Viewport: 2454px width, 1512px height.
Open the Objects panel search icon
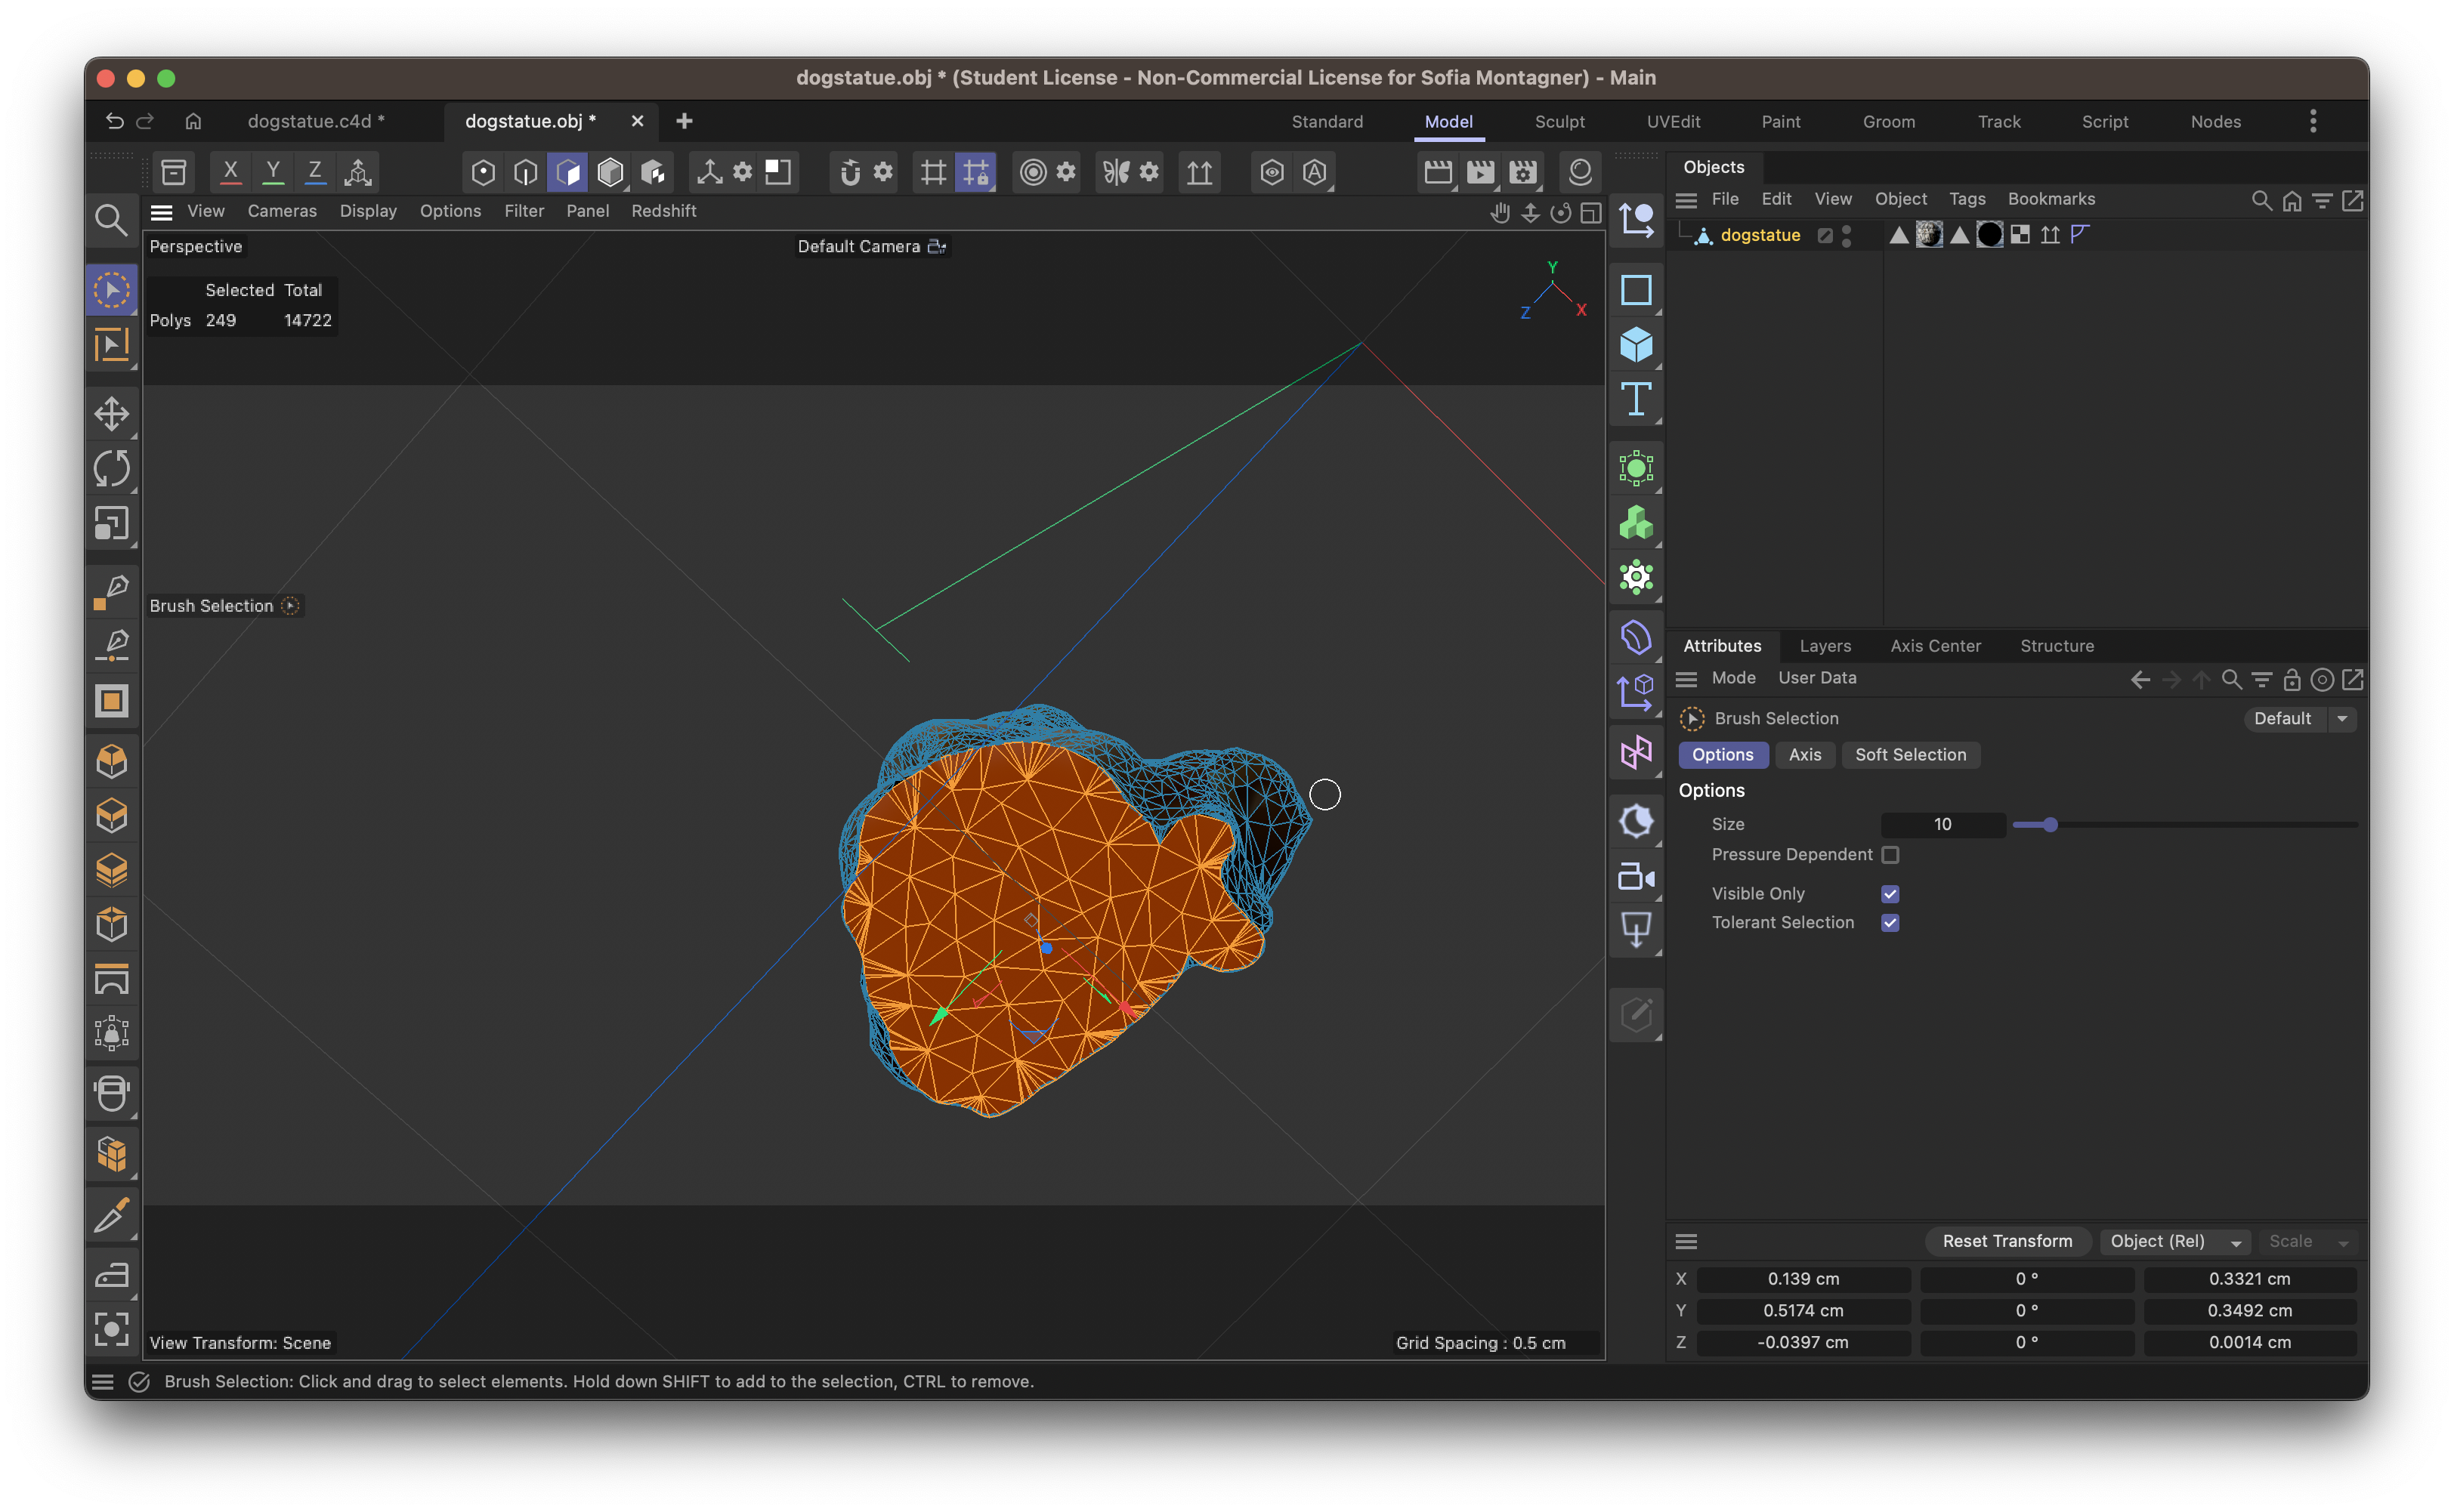2262,200
